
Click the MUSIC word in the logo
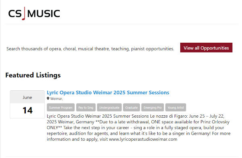[x=44, y=14]
